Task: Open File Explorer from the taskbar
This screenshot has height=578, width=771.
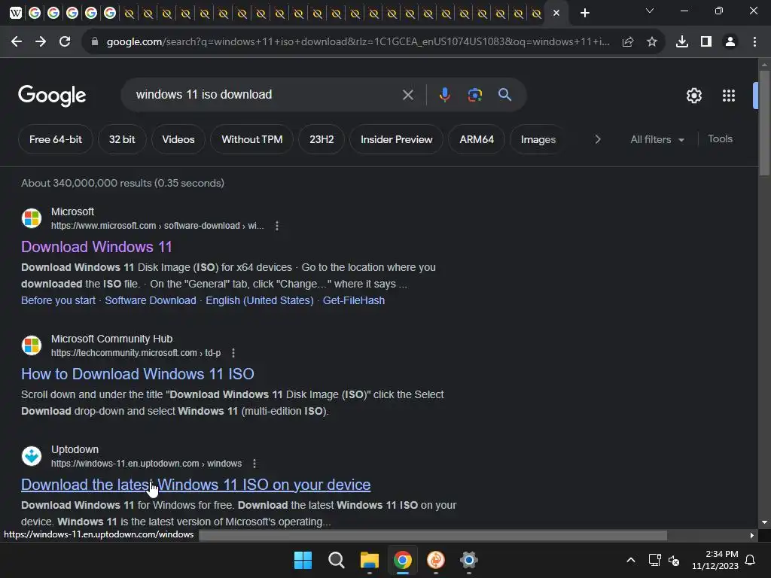Action: [x=369, y=560]
